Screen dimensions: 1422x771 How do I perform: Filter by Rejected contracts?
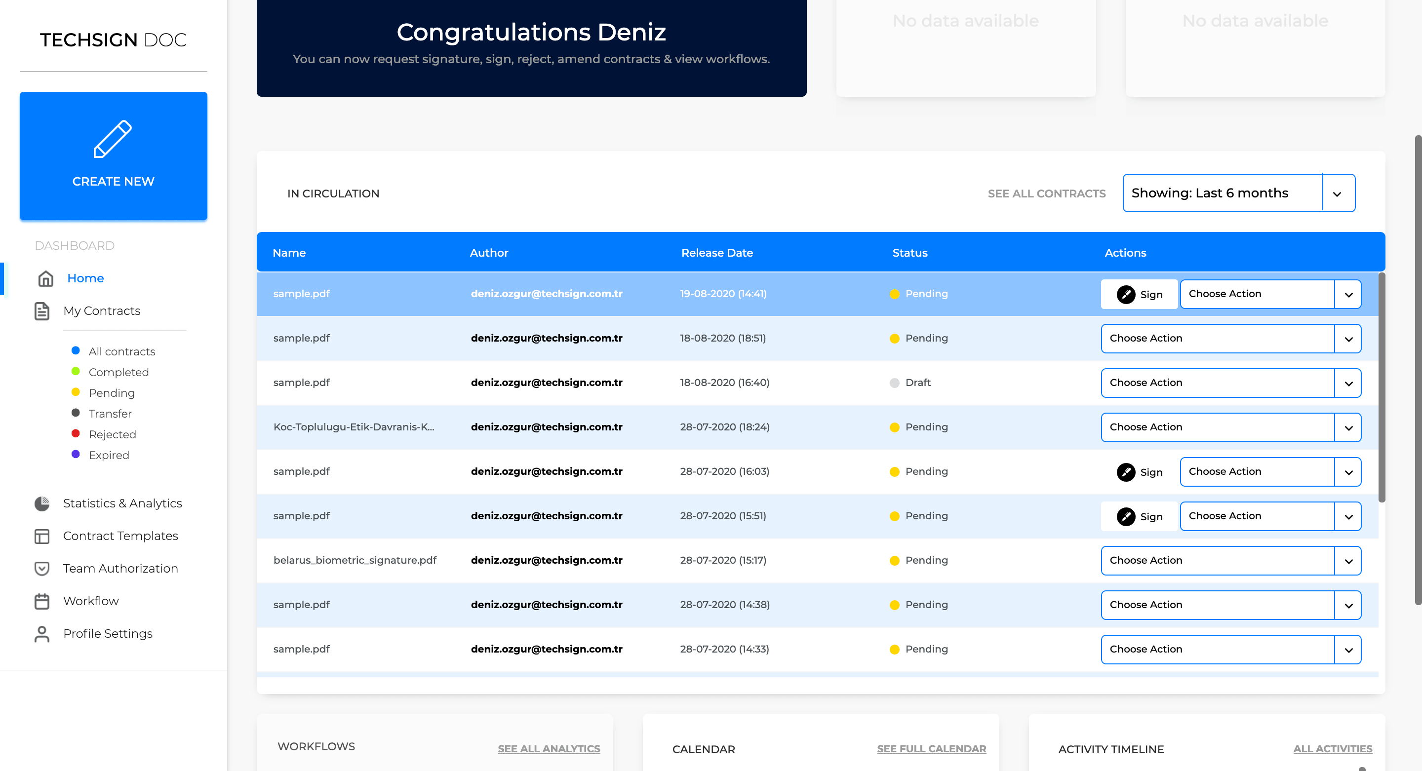click(112, 434)
